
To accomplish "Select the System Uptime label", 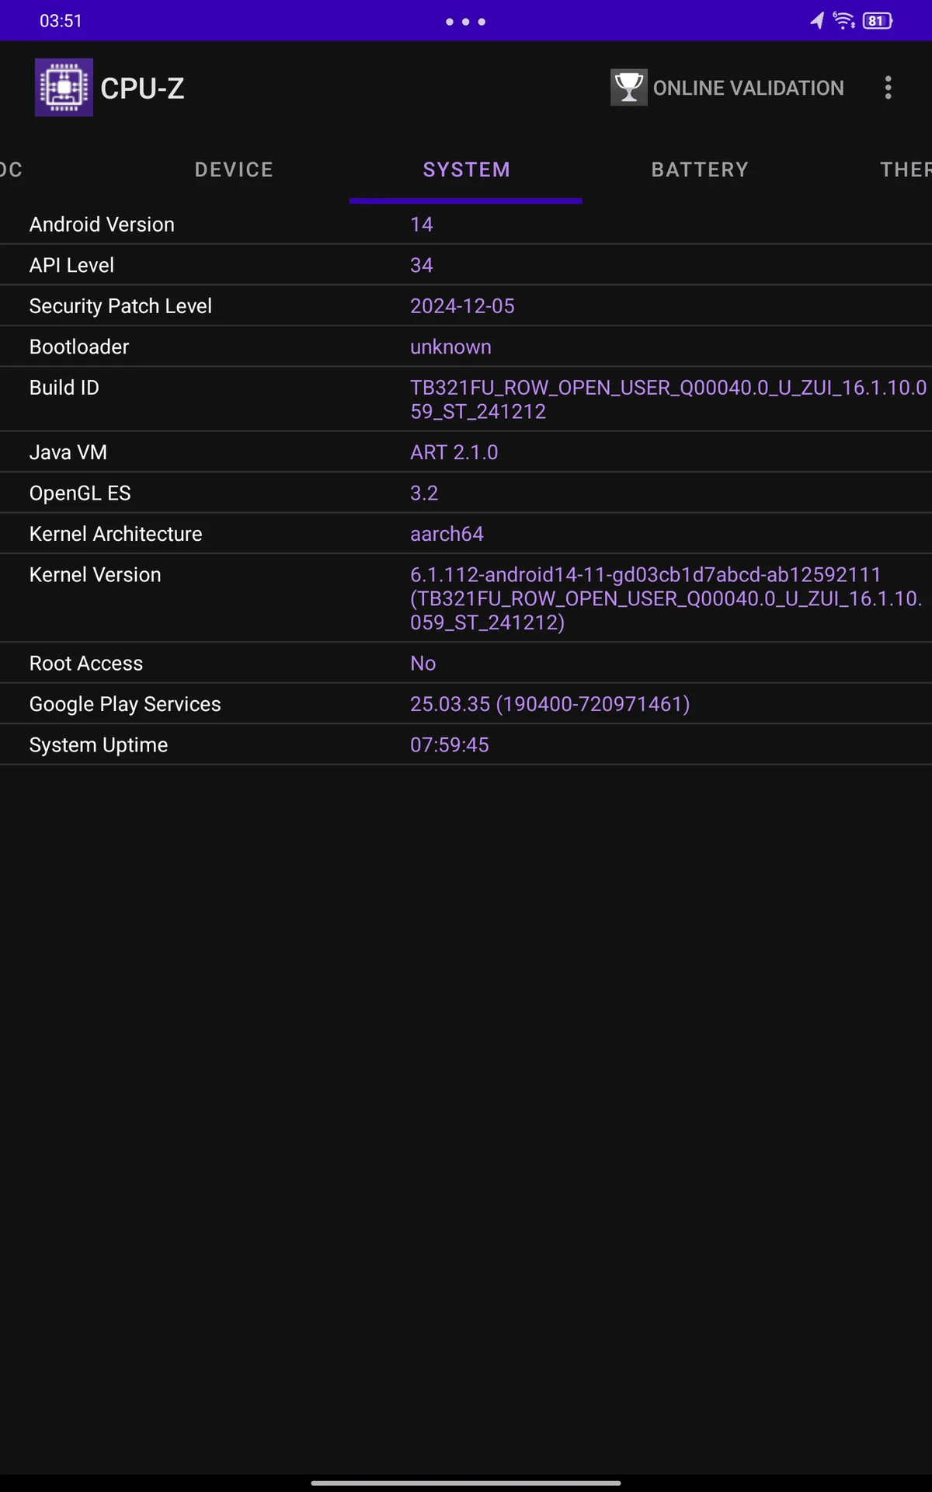I will pos(99,745).
